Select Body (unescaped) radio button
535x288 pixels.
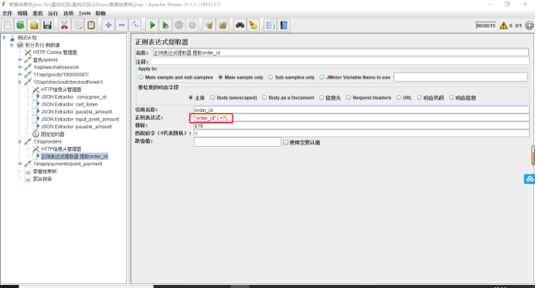[213, 97]
